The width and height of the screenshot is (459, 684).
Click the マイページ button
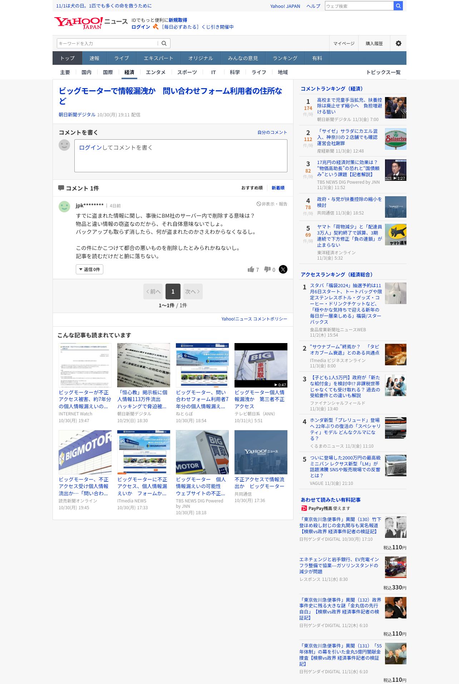point(344,43)
